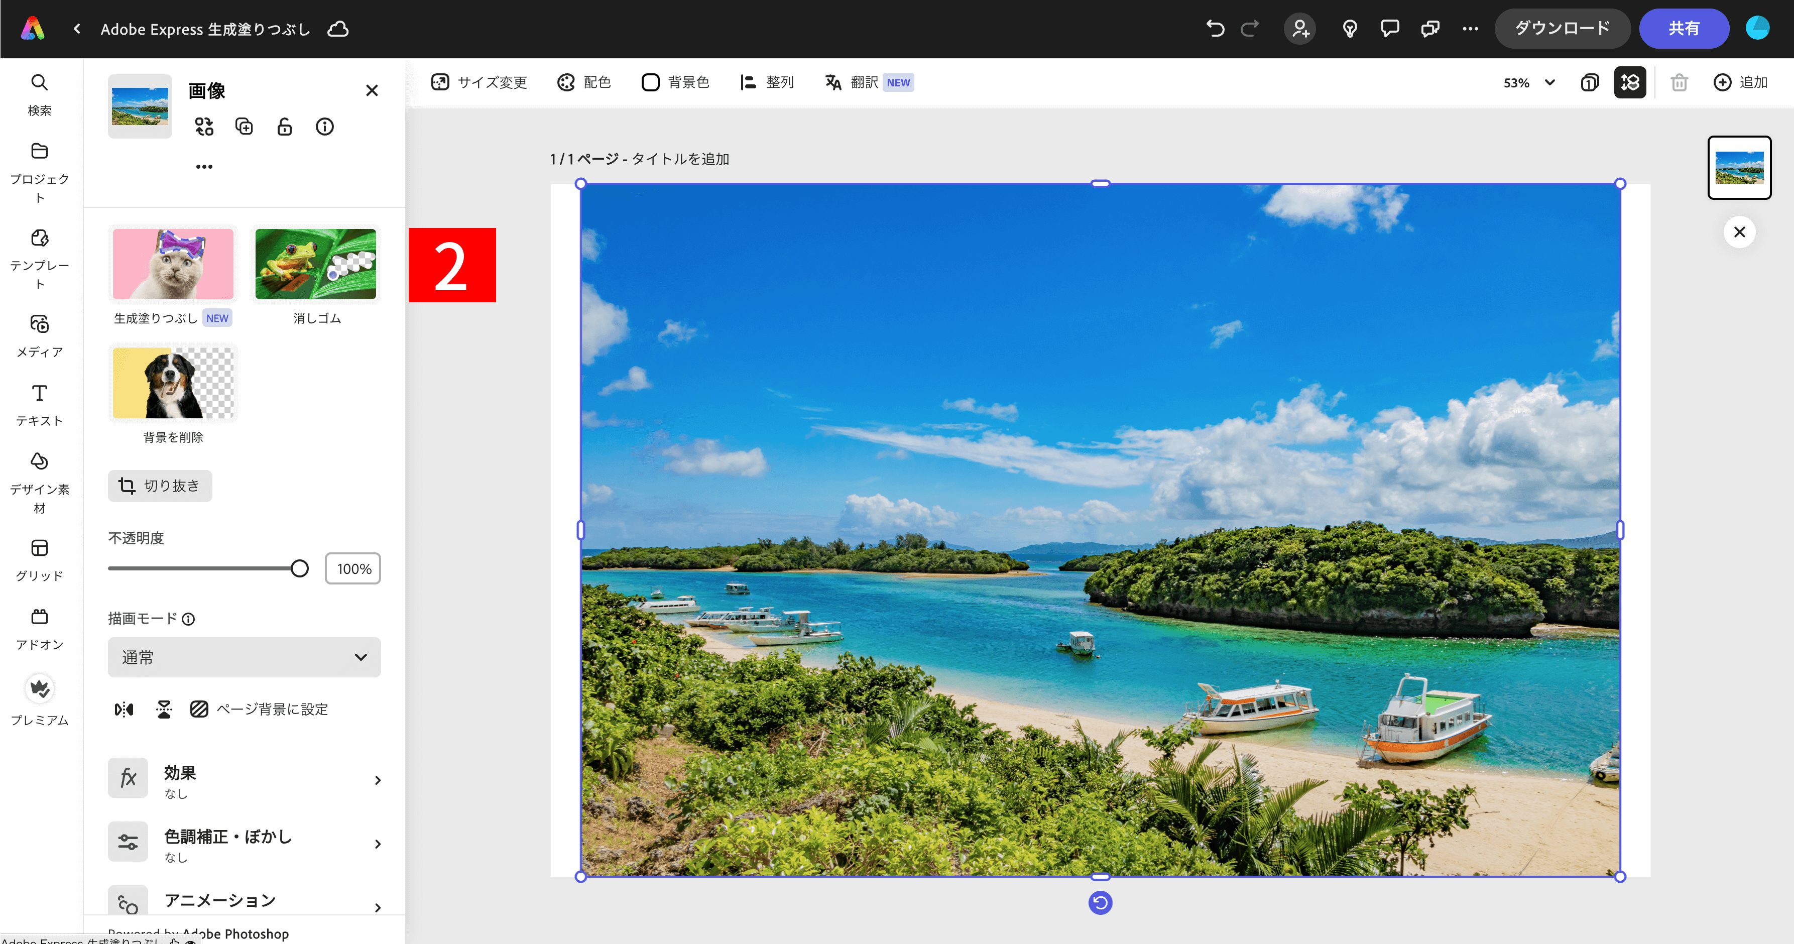The height and width of the screenshot is (944, 1794).
Task: Click the 100% opacity input field
Action: coord(353,568)
